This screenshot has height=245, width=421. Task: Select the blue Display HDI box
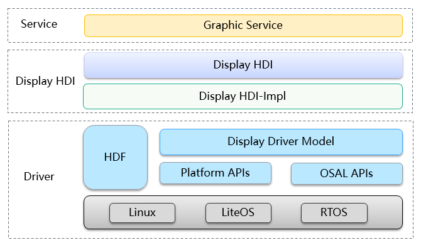[x=243, y=65]
